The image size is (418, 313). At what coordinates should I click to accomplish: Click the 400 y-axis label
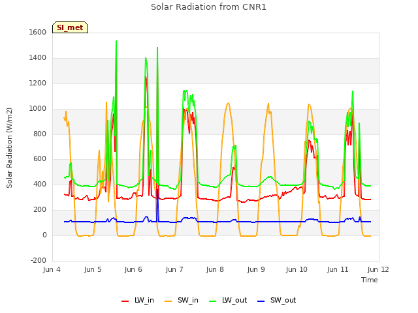pos(40,184)
